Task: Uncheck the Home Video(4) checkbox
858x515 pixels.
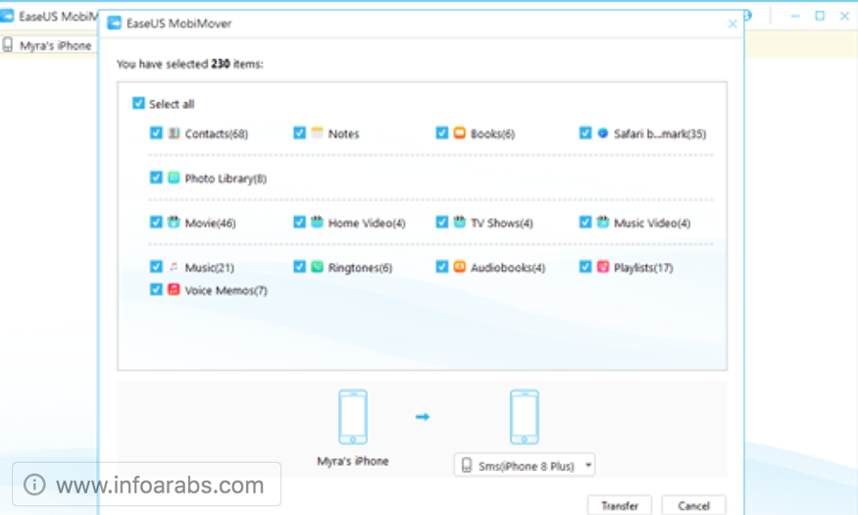Action: point(299,223)
